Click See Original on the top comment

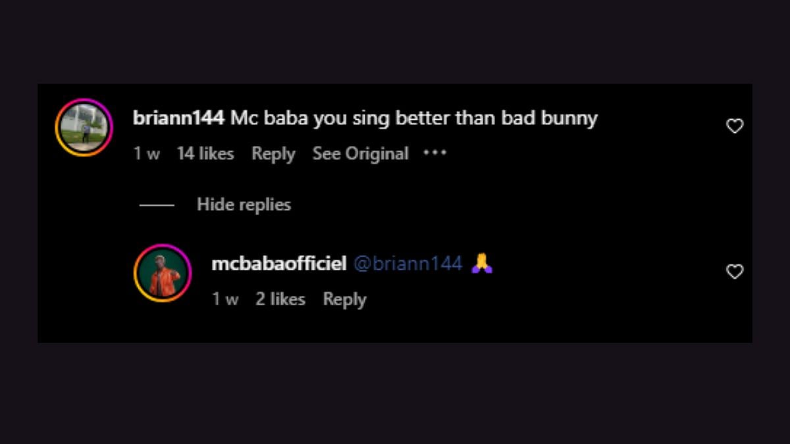[x=360, y=154]
